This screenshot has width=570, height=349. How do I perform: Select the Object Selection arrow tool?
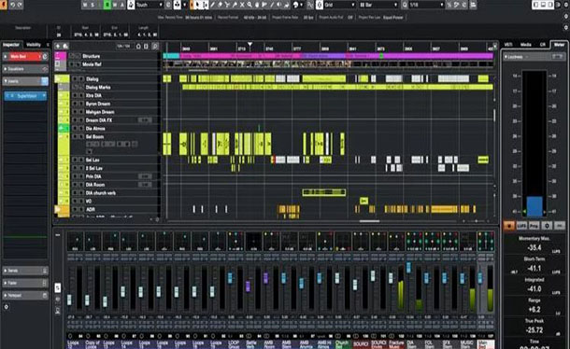pyautogui.click(x=198, y=5)
